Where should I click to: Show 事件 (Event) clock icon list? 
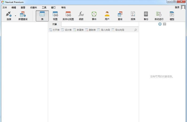[x=94, y=16]
